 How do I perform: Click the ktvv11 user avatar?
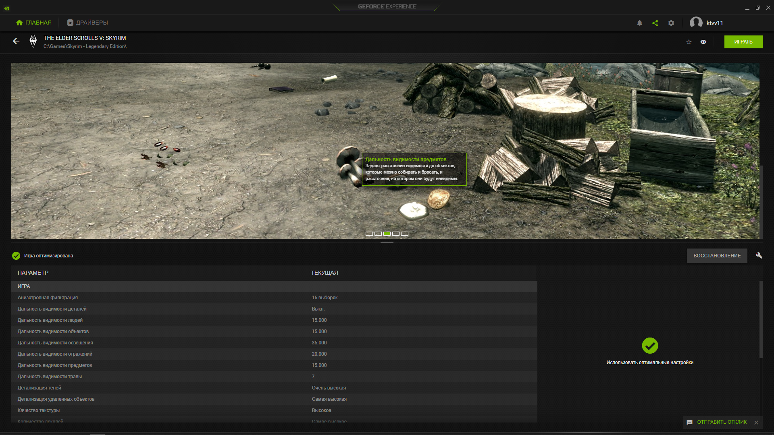point(696,23)
